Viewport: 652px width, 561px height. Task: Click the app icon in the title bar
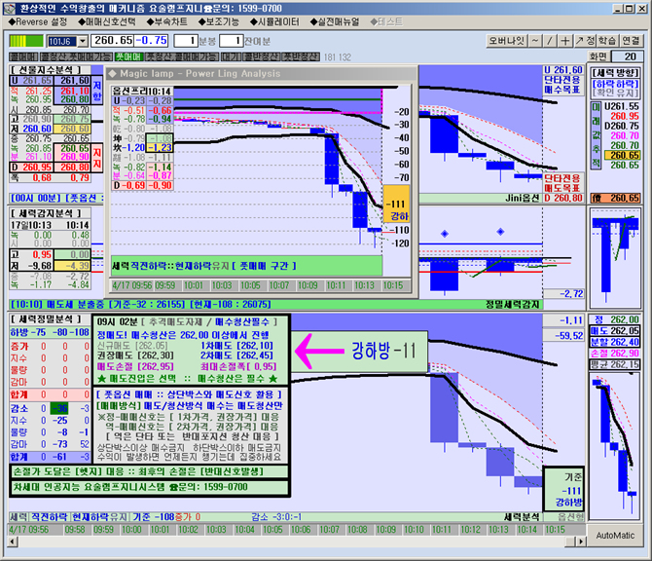[9, 9]
